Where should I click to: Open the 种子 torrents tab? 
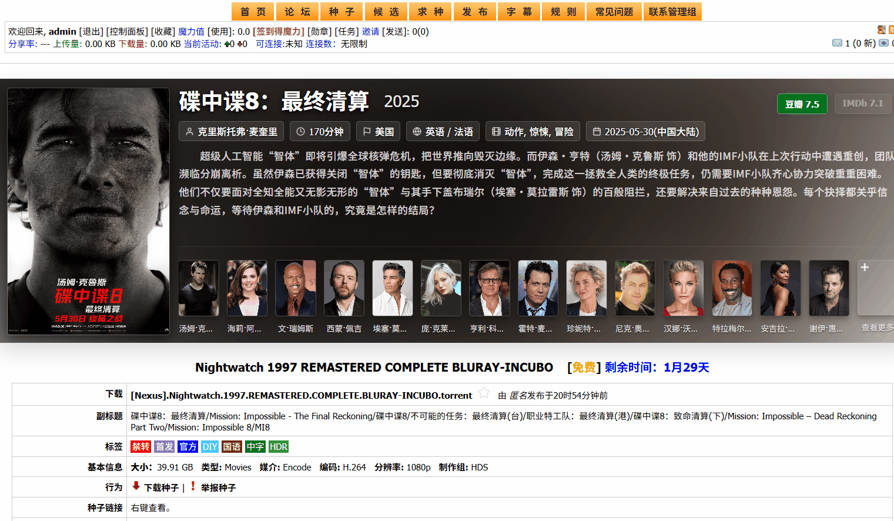[342, 12]
